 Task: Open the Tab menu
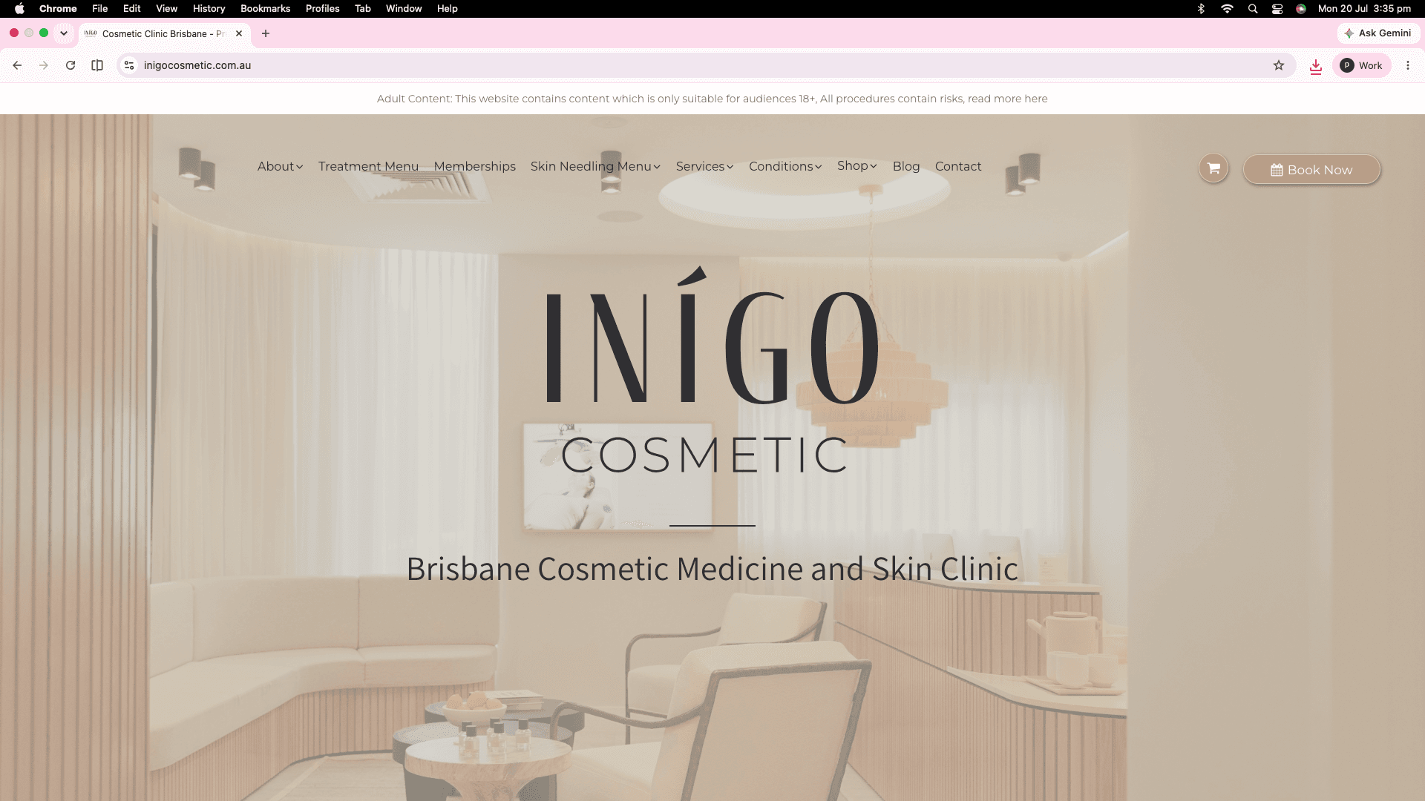(363, 9)
